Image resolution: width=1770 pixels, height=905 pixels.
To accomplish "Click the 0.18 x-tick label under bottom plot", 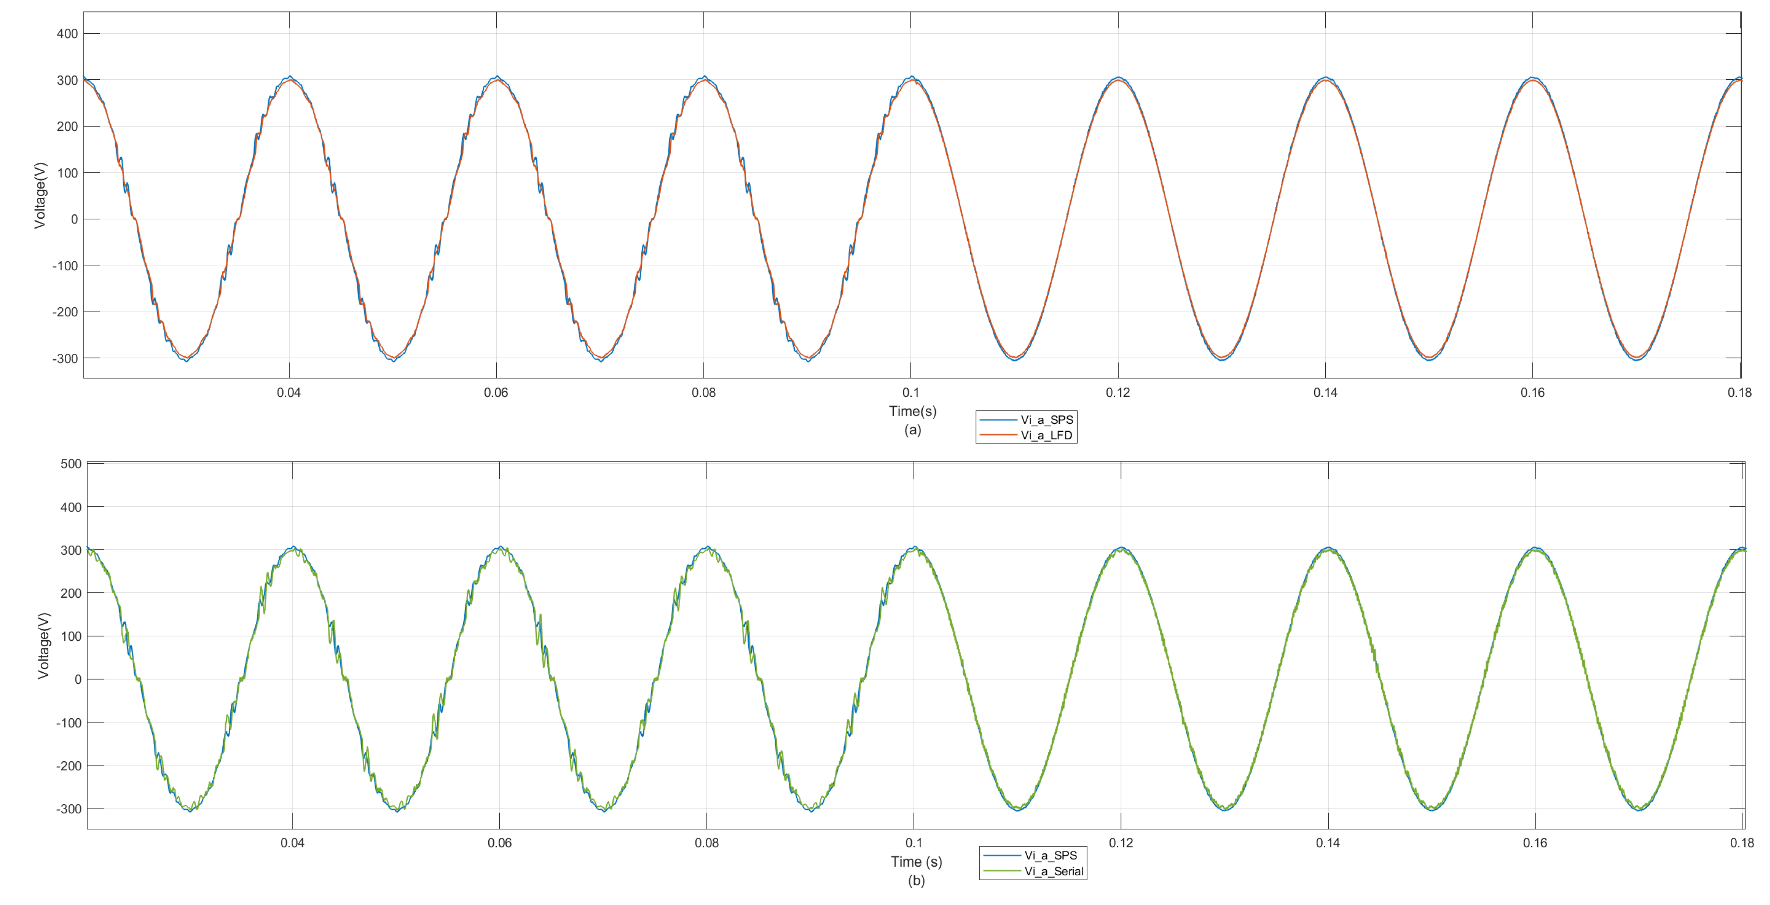I will 1742,842.
